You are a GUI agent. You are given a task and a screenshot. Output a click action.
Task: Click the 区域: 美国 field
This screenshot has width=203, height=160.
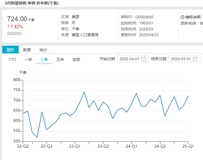click(70, 17)
